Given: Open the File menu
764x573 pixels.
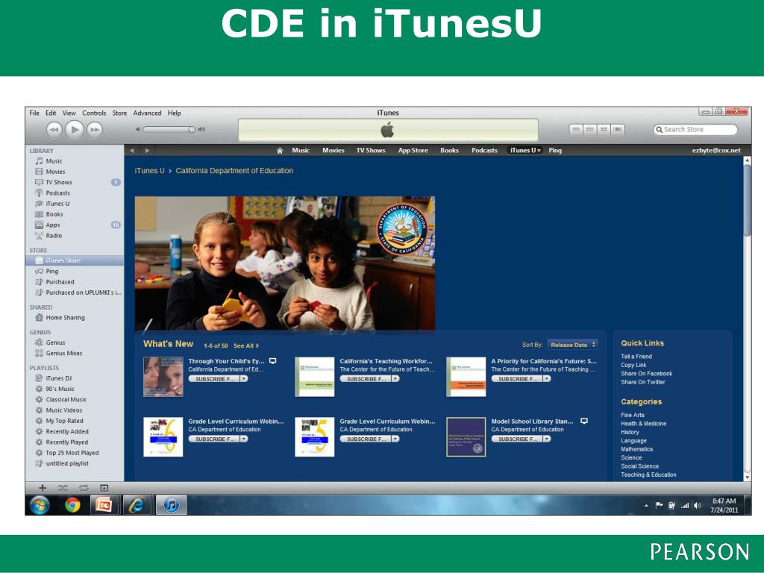Looking at the screenshot, I should point(34,113).
